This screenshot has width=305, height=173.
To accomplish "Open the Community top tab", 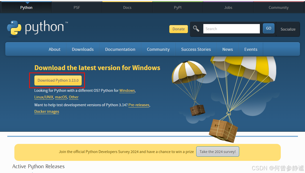I will (x=279, y=7).
